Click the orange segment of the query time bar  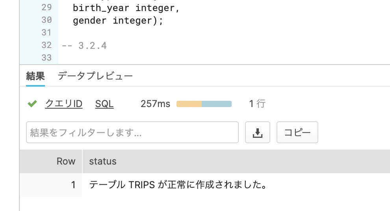(189, 104)
